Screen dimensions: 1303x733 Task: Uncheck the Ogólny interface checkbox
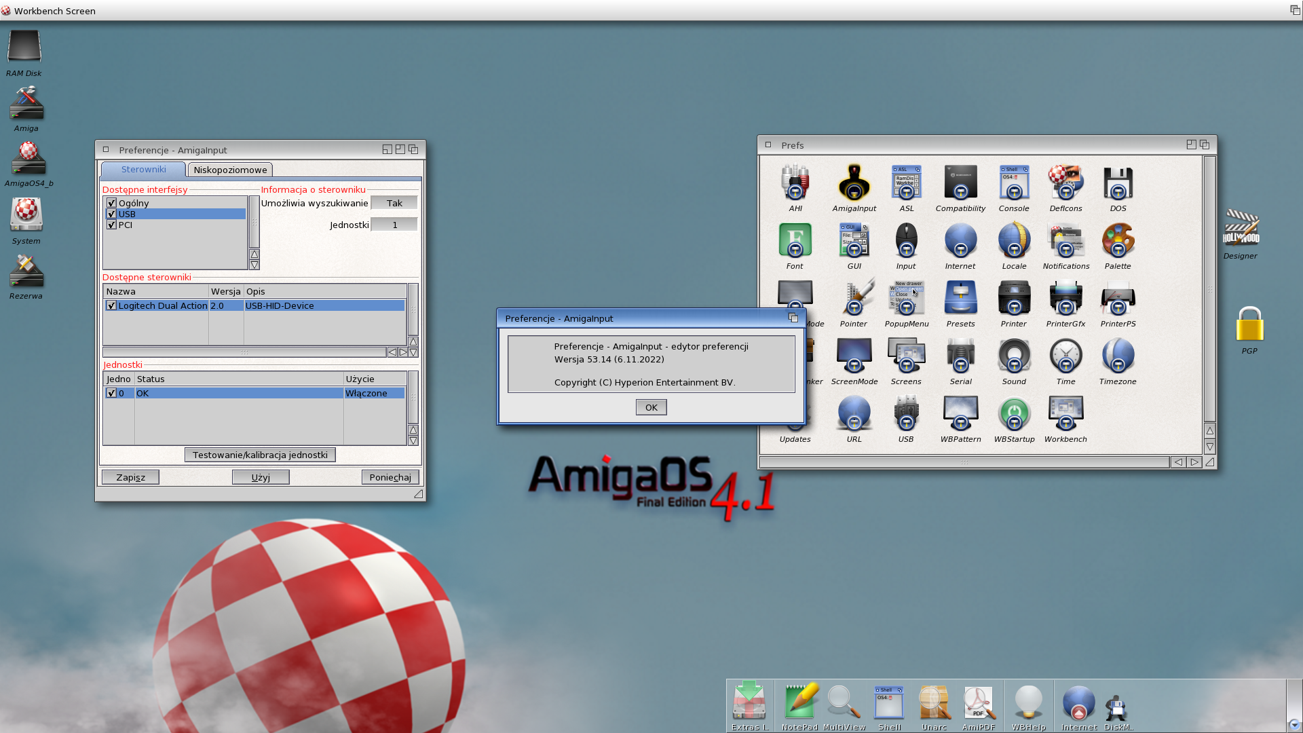pos(112,203)
